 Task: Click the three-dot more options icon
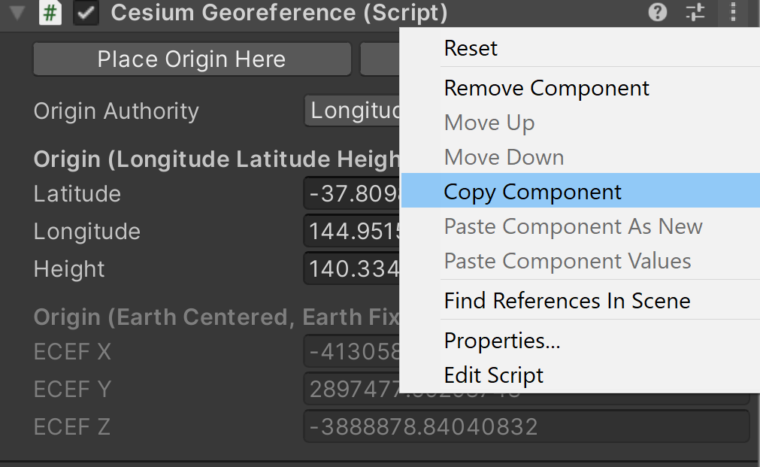pyautogui.click(x=732, y=13)
